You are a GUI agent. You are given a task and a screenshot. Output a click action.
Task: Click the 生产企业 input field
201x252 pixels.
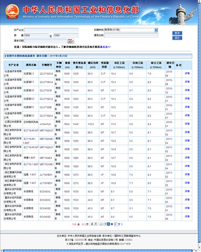[x=51, y=30]
